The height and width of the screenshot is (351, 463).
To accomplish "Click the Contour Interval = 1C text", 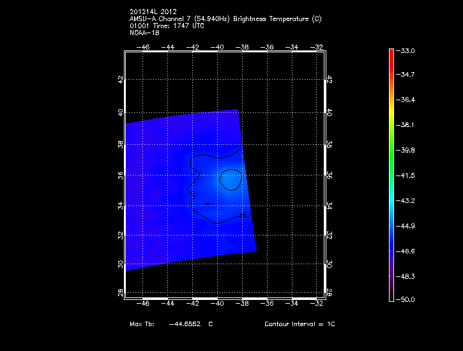I will pyautogui.click(x=300, y=324).
